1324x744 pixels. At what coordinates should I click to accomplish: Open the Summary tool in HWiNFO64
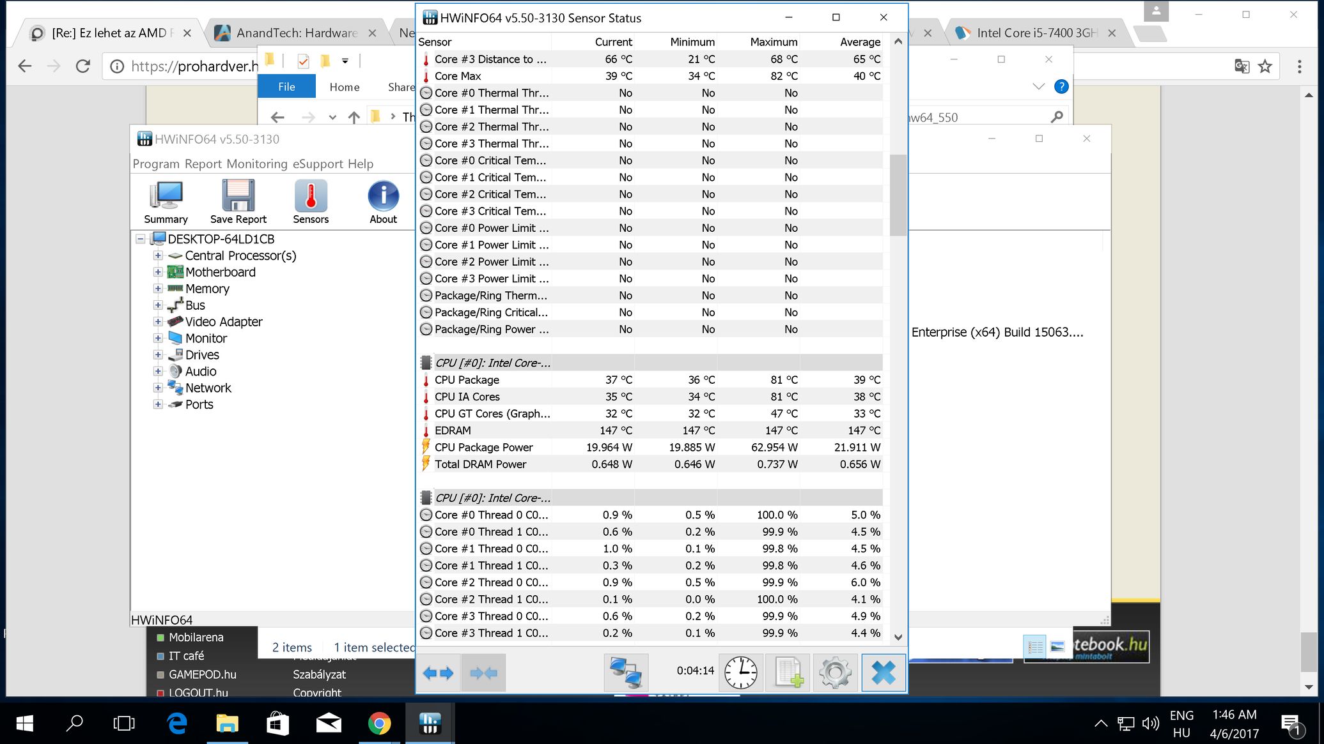point(166,202)
